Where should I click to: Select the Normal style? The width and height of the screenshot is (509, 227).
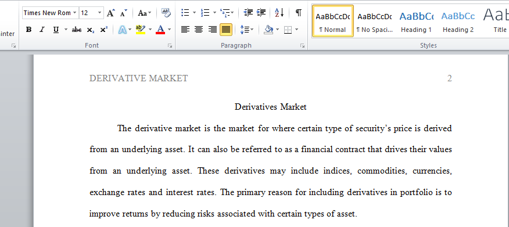[333, 21]
